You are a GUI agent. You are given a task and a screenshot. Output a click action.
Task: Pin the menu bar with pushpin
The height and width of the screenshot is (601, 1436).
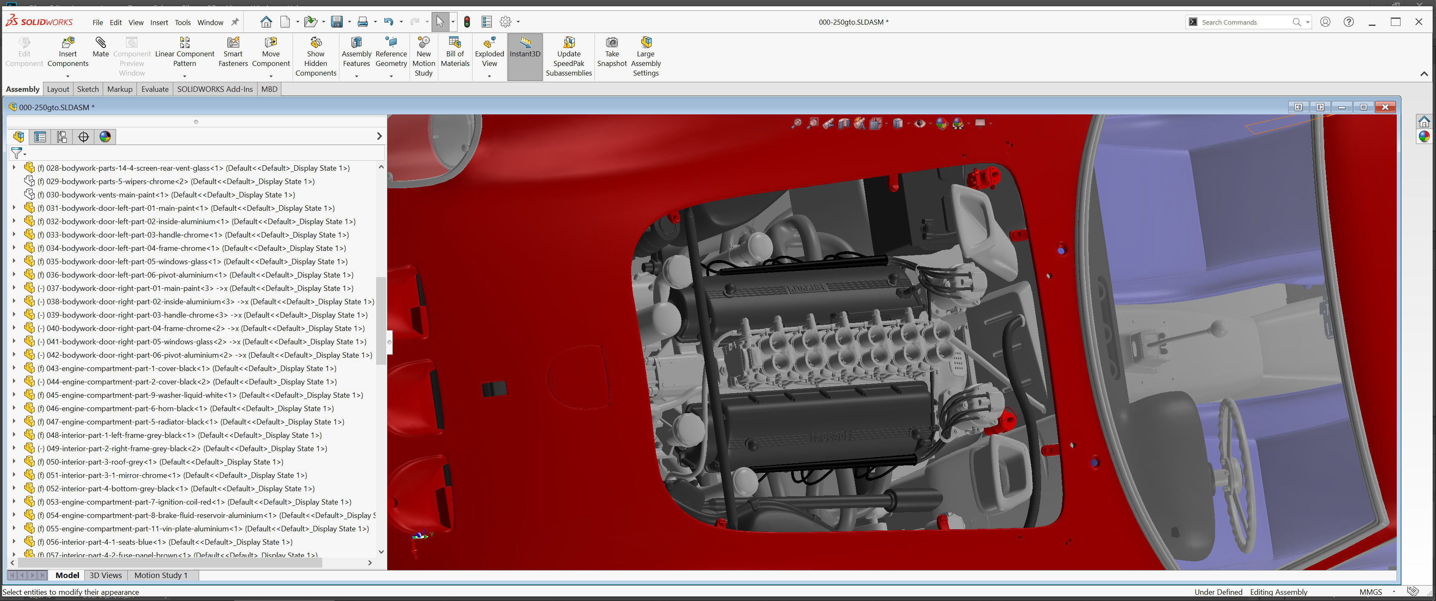click(x=235, y=22)
